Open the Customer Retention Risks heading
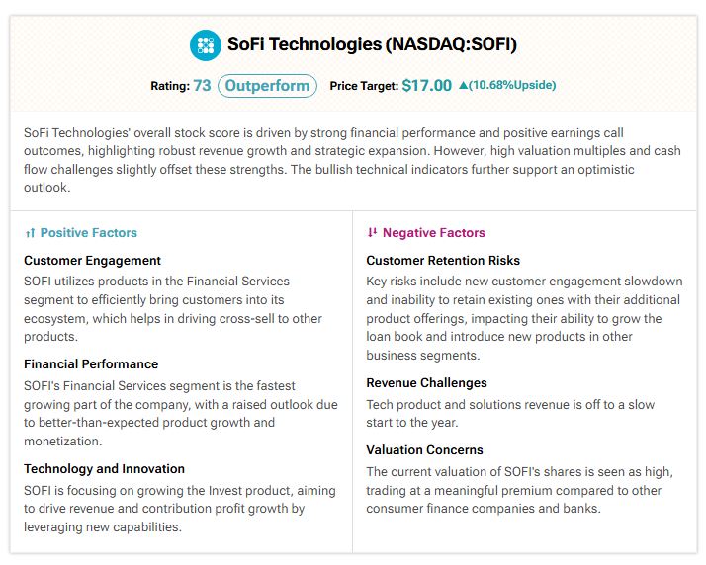The width and height of the screenshot is (706, 565). pyautogui.click(x=443, y=261)
